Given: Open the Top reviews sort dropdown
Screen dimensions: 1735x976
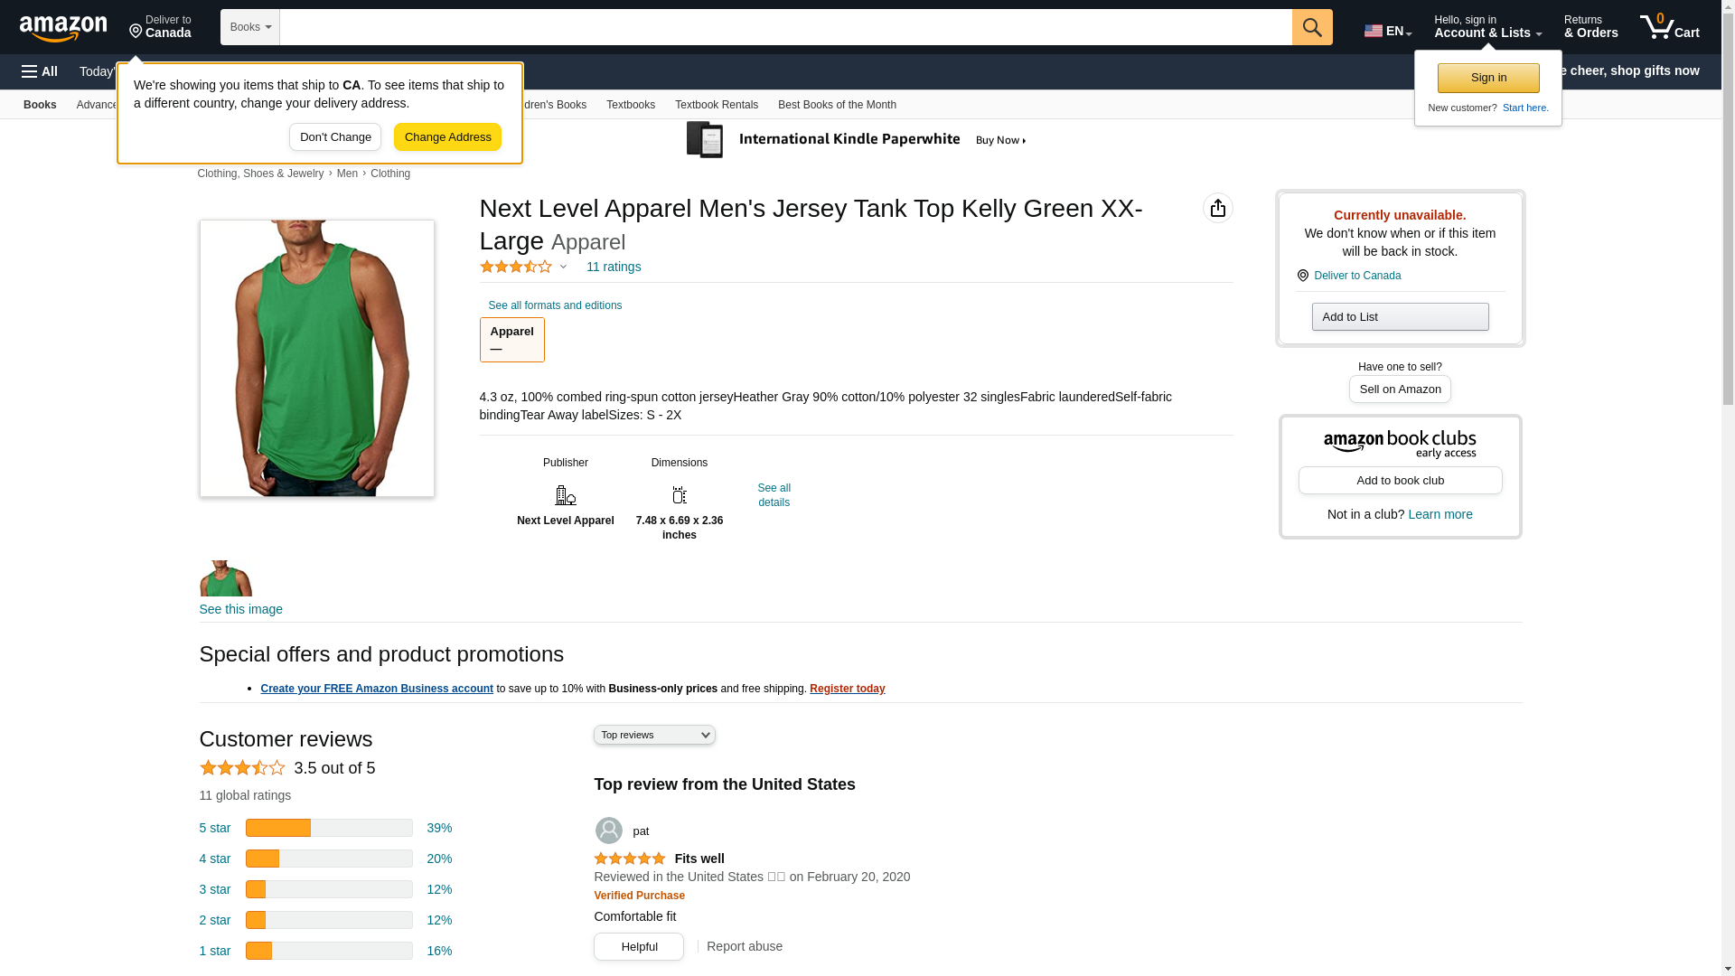Looking at the screenshot, I should (654, 735).
